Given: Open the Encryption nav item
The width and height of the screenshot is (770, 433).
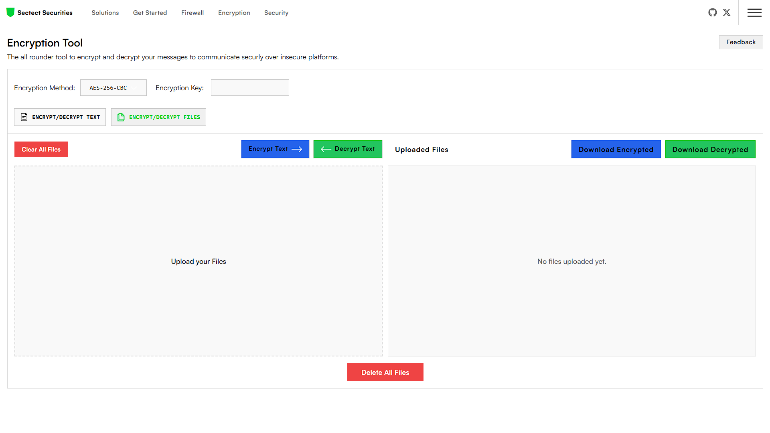Looking at the screenshot, I should point(234,13).
